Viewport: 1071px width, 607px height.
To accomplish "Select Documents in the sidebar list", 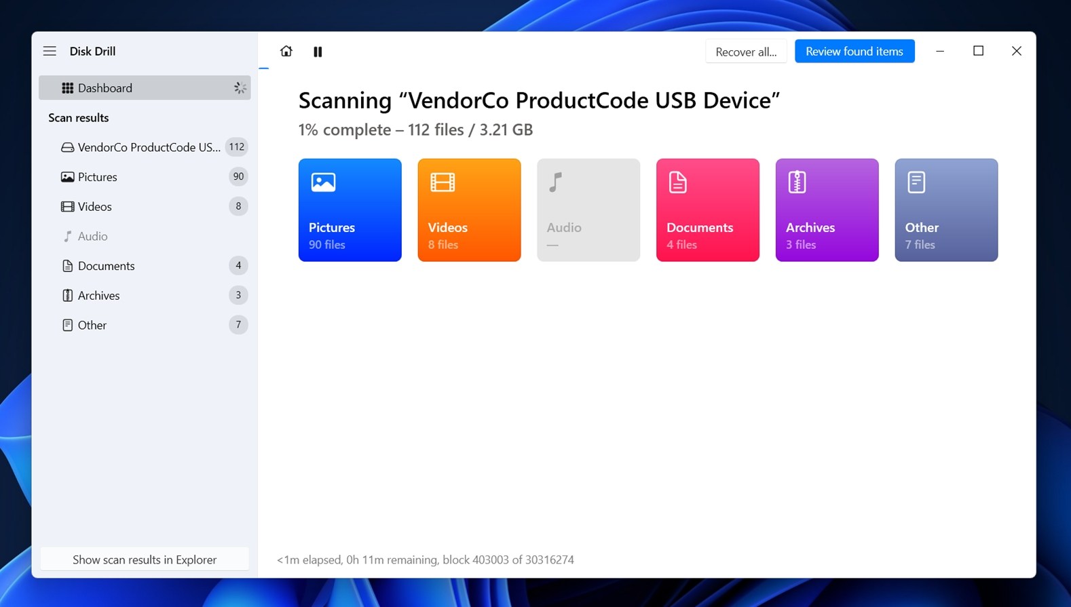I will point(106,266).
